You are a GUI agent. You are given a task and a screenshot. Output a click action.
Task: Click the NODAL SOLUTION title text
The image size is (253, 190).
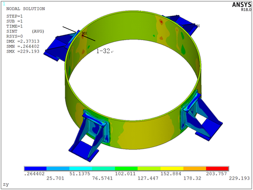[x=25, y=9]
